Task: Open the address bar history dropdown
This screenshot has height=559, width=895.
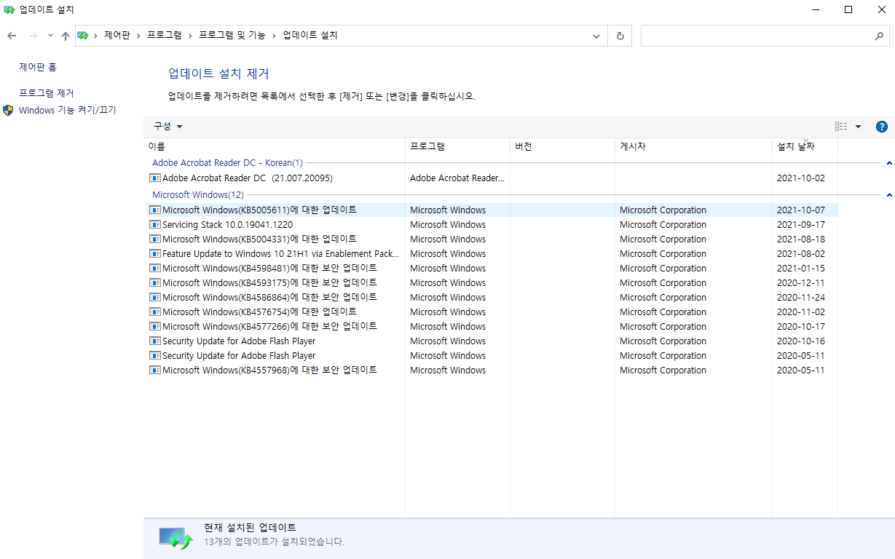Action: click(x=596, y=36)
